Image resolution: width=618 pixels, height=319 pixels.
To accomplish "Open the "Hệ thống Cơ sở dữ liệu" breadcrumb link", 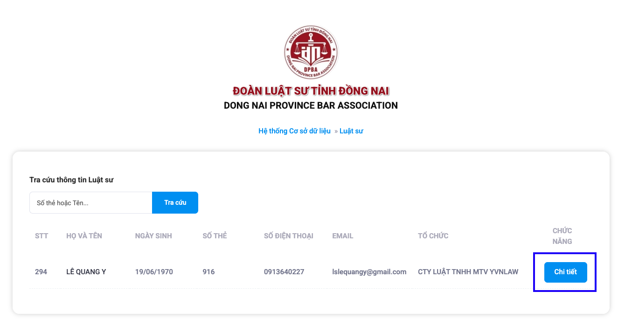I will click(x=294, y=131).
